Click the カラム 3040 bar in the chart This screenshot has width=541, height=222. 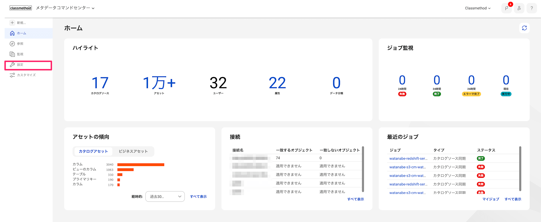pos(141,164)
